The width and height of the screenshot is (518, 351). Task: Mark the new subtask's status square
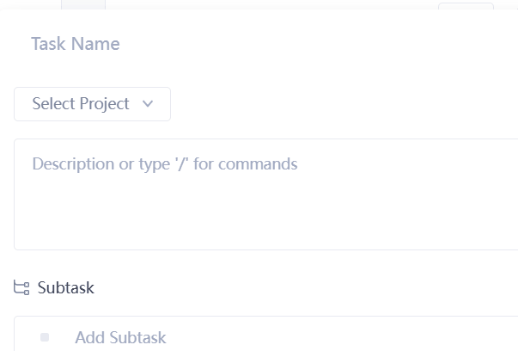(45, 337)
